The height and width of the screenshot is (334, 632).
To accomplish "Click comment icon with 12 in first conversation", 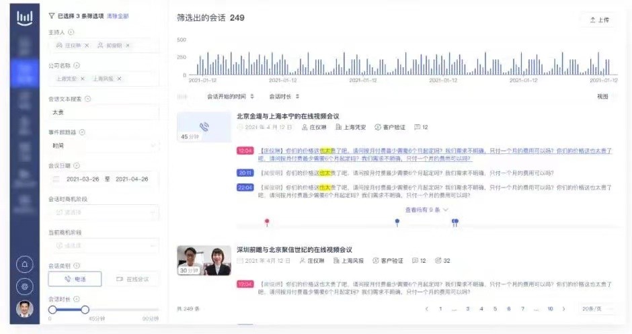I will [417, 127].
